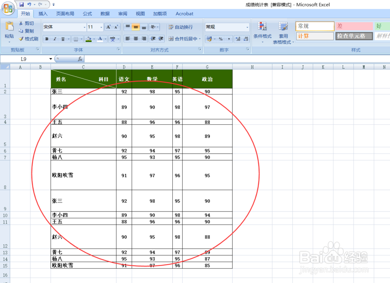
Task: Apply the 常规 cell style
Action: click(x=315, y=26)
